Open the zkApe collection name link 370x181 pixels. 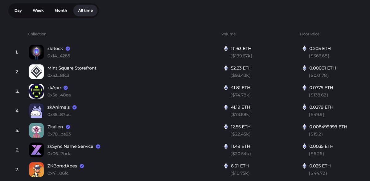tap(54, 88)
